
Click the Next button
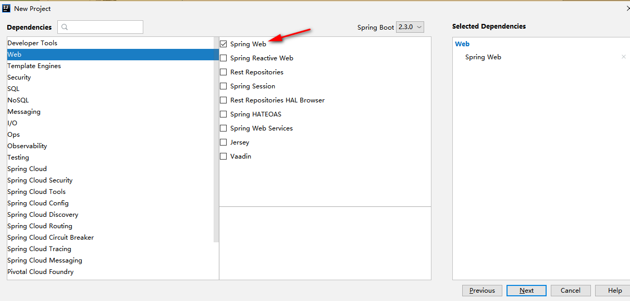click(526, 291)
